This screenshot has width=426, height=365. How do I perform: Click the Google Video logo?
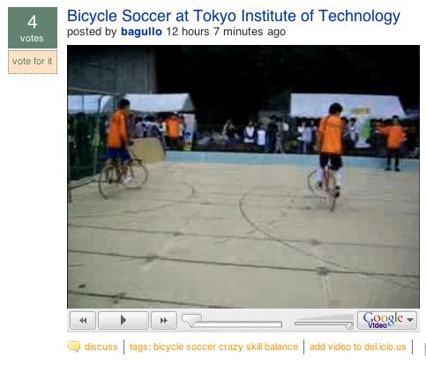click(383, 320)
